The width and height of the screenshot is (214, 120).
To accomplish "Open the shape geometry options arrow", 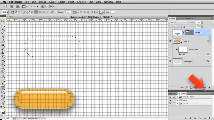I will (x=55, y=12).
